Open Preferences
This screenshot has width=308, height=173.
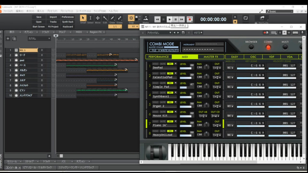68,17
